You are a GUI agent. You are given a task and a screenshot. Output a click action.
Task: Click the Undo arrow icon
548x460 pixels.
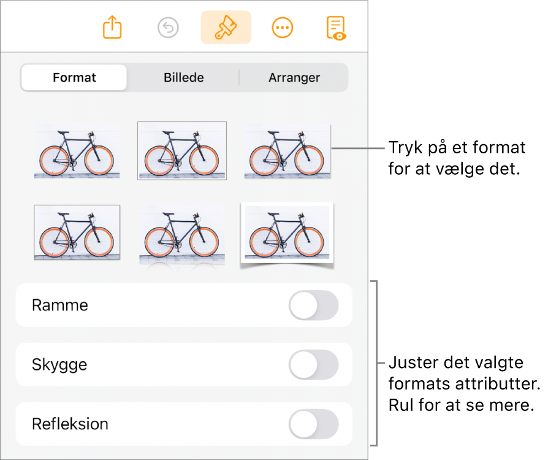(168, 28)
